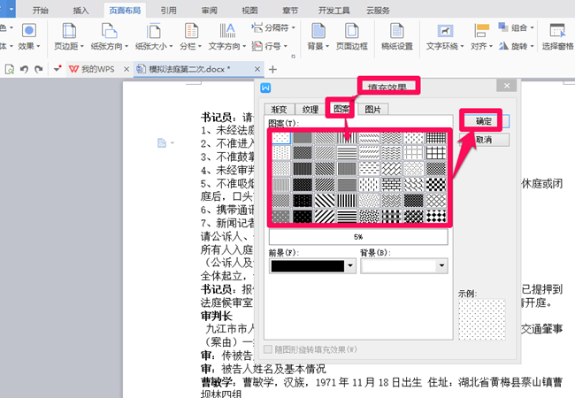Viewport: 575px width, 398px height.
Task: Click the redo arrow icon
Action: point(39,69)
